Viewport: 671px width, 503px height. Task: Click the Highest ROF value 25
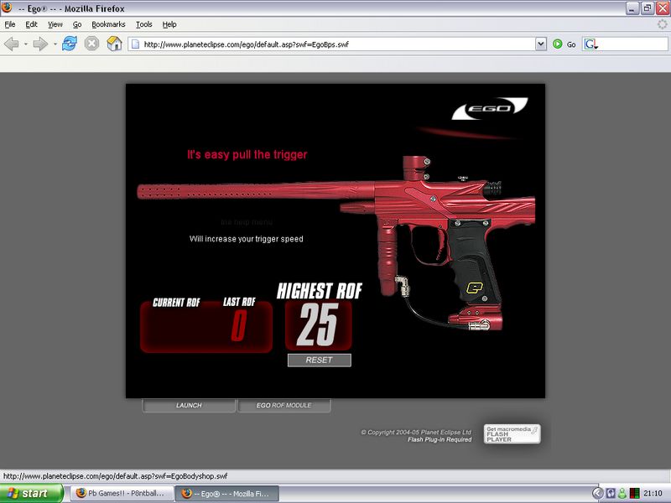(x=319, y=325)
